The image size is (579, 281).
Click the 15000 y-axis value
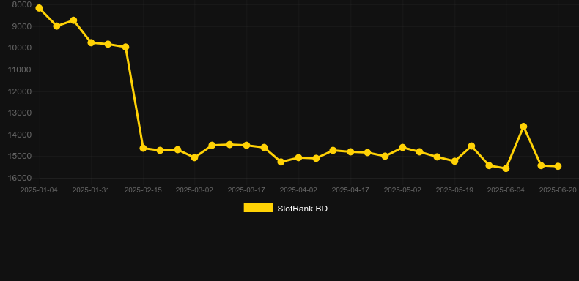coord(20,157)
